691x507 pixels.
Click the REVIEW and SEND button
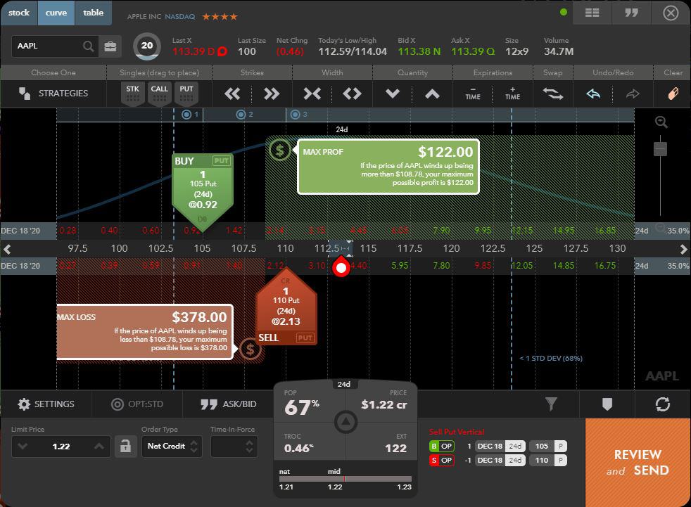637,463
